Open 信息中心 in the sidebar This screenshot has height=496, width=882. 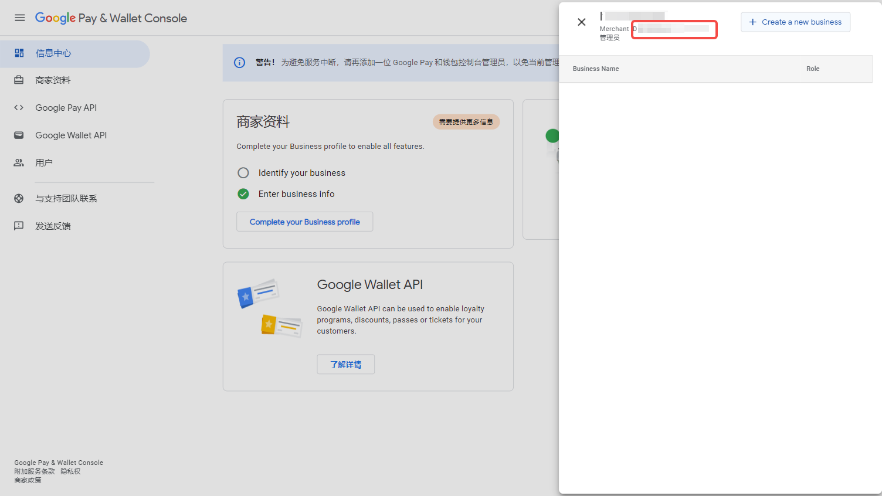click(75, 53)
